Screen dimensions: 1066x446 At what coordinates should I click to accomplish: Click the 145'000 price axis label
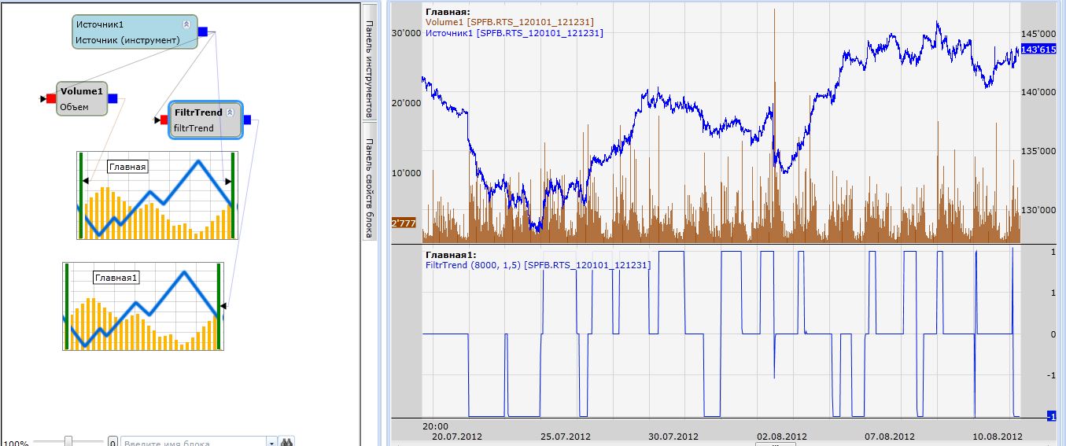point(1039,35)
